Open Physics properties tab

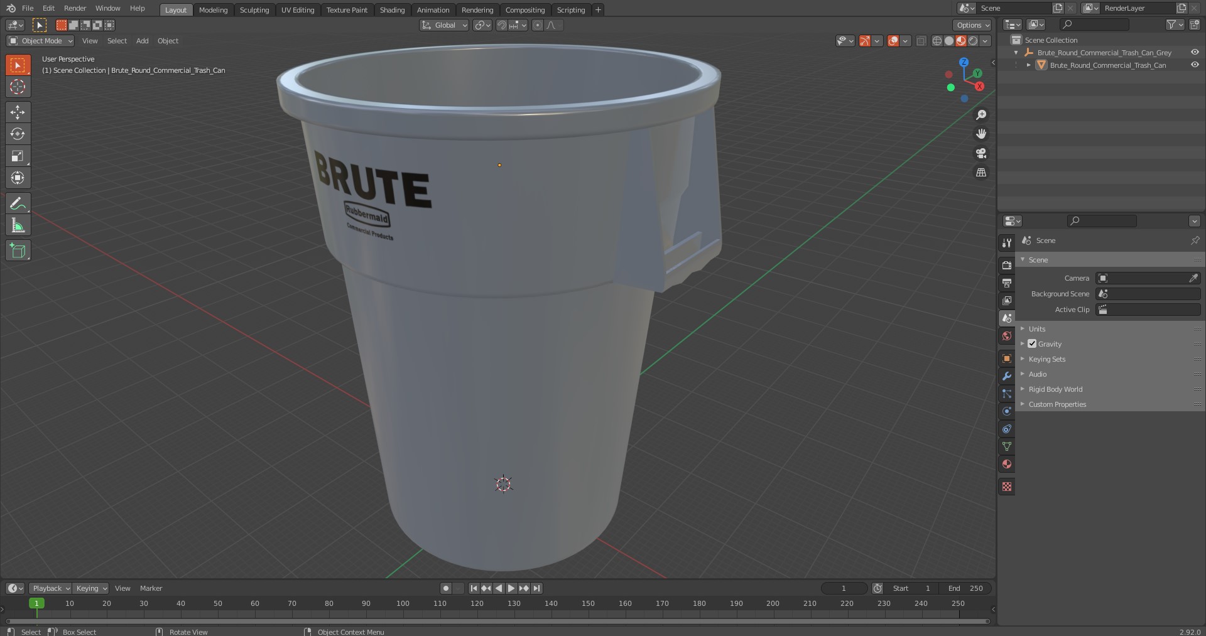click(x=1007, y=411)
